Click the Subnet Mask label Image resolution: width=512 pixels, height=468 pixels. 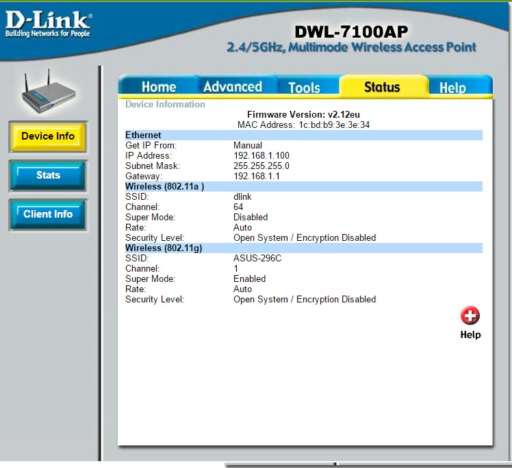tap(153, 166)
